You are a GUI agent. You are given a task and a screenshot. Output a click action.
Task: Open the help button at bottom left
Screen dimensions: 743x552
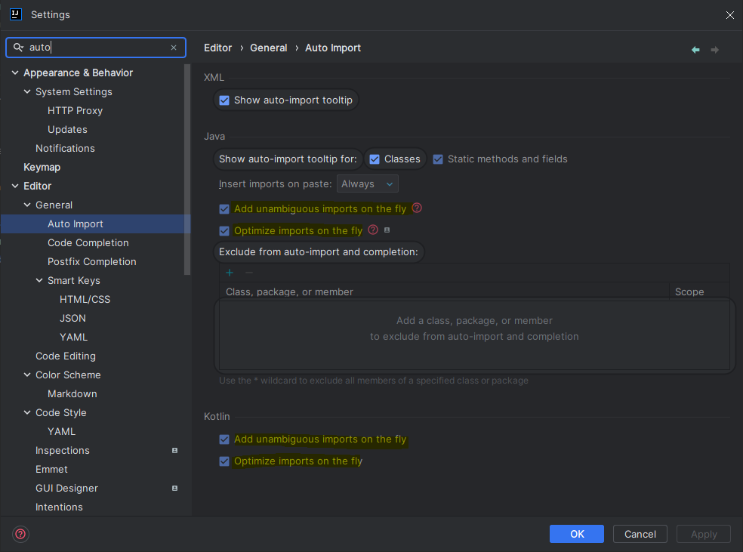[x=20, y=534]
